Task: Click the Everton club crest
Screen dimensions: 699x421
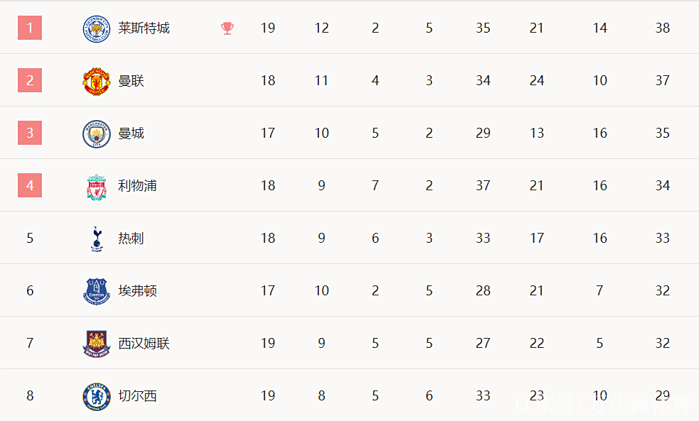Action: coord(97,291)
